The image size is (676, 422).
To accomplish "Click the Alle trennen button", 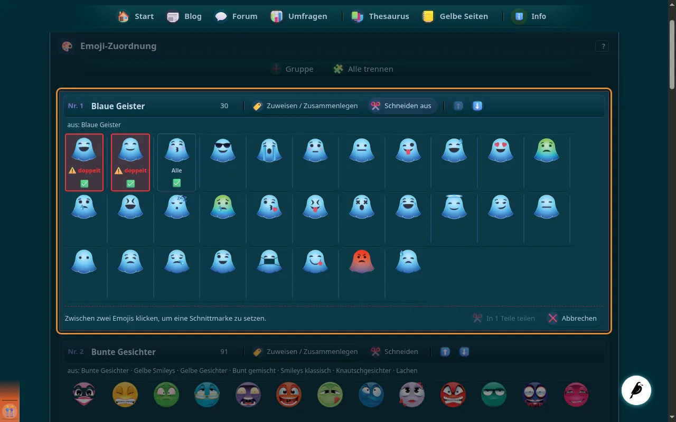I will point(363,69).
